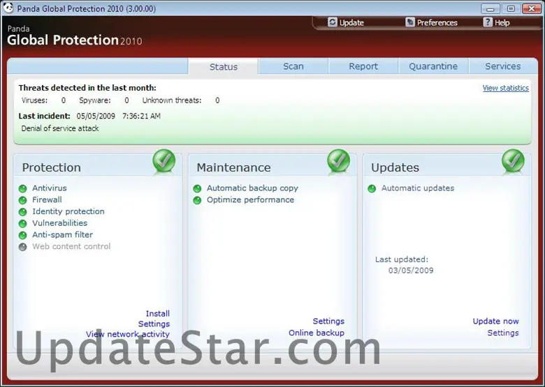Click the Protection panel heading
The width and height of the screenshot is (545, 387).
pos(51,167)
